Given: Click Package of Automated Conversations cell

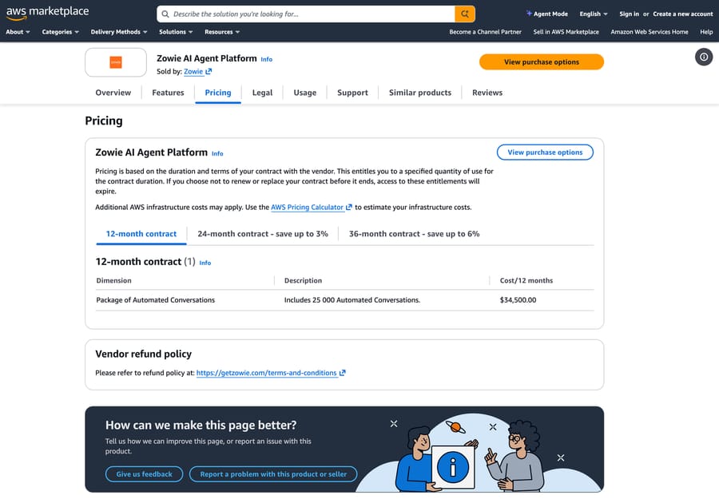Looking at the screenshot, I should (x=156, y=300).
